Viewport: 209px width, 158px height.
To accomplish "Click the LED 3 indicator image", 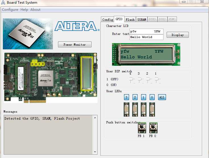I will 126,109.
